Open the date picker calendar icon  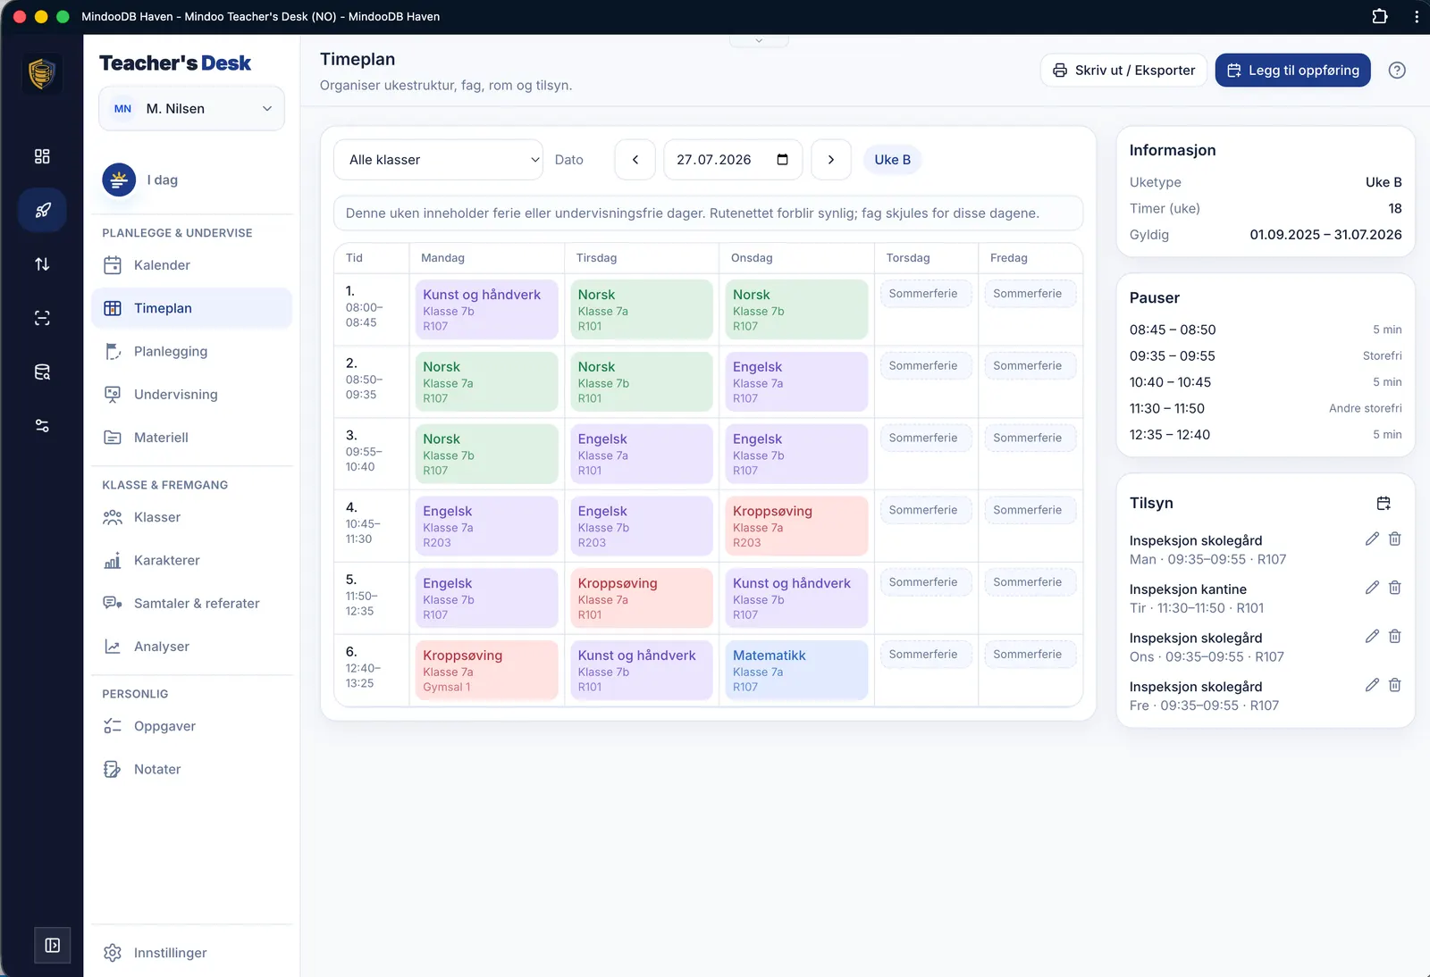(783, 160)
